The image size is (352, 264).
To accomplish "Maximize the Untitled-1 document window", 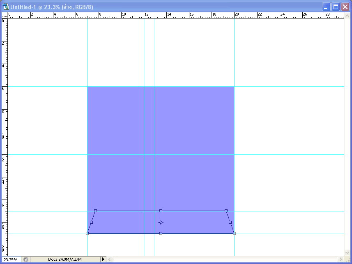I will (336, 7).
